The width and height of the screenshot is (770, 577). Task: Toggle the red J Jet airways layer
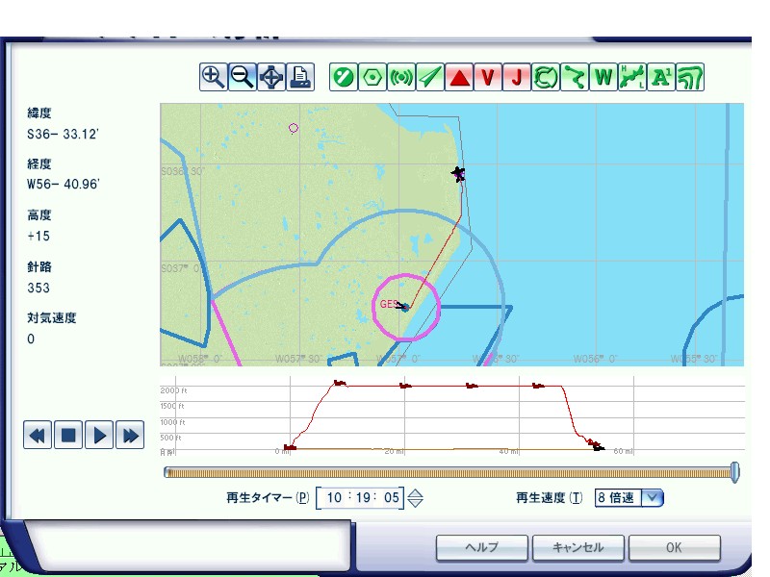517,77
